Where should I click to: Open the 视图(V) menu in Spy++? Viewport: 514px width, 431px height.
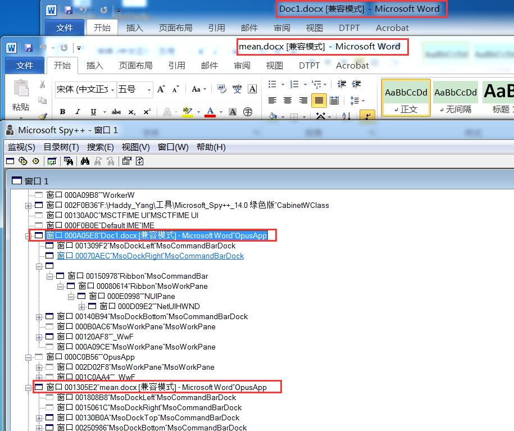(x=136, y=147)
